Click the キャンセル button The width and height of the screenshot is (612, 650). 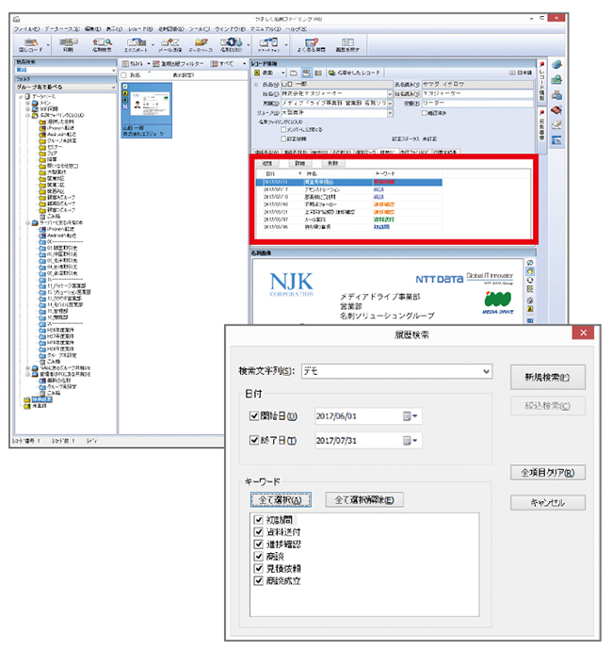pyautogui.click(x=547, y=502)
